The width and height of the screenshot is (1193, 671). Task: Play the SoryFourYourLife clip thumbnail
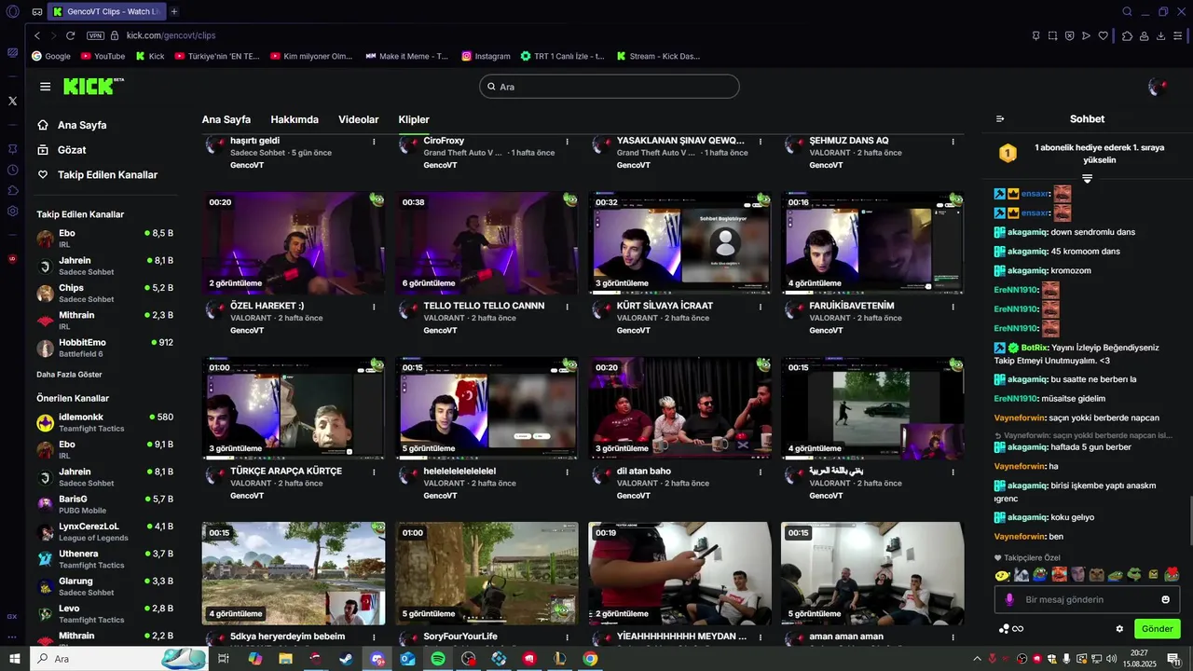[x=487, y=573]
